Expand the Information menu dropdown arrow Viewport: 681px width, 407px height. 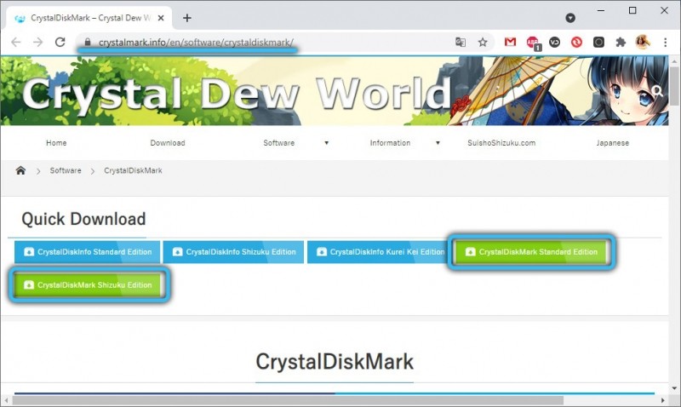tap(438, 143)
